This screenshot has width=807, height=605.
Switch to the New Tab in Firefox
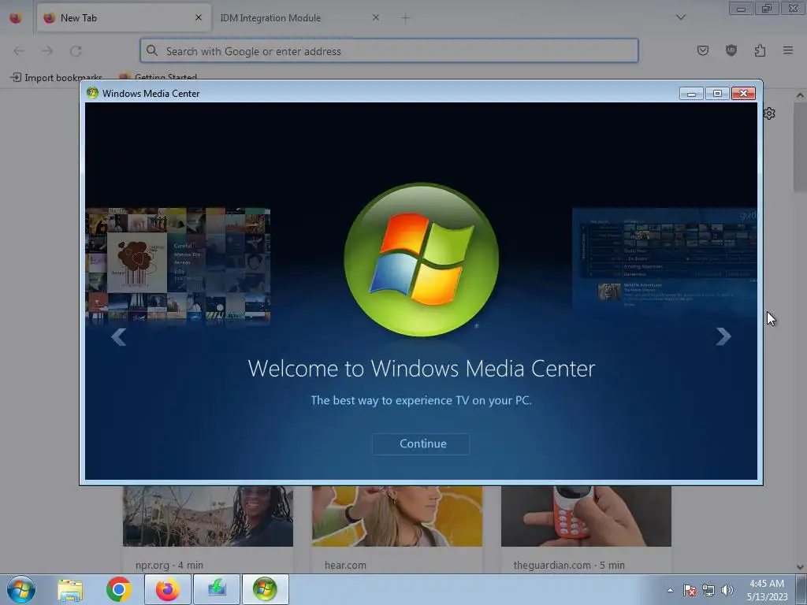(x=124, y=18)
